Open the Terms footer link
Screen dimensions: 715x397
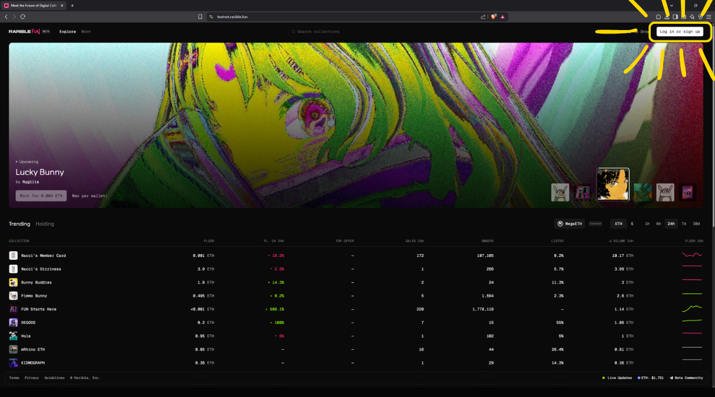(x=14, y=378)
